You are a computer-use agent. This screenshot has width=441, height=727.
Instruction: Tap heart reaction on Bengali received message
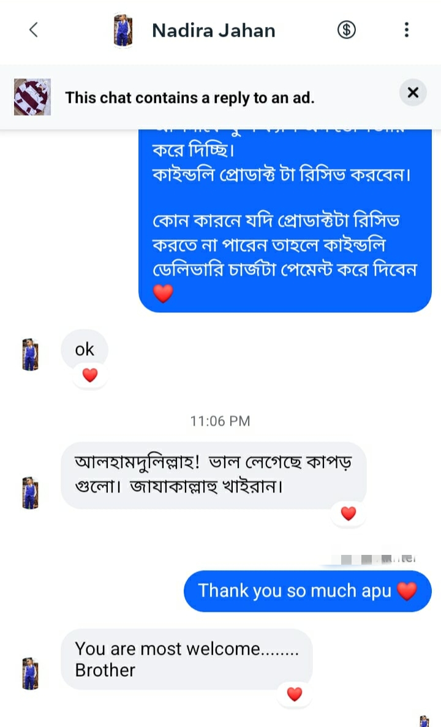click(349, 514)
